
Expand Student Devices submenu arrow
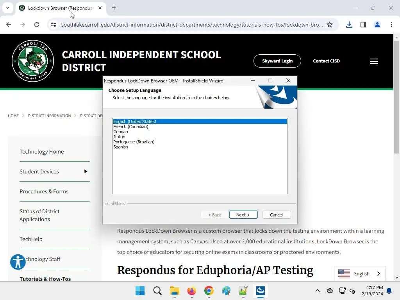coord(86,171)
